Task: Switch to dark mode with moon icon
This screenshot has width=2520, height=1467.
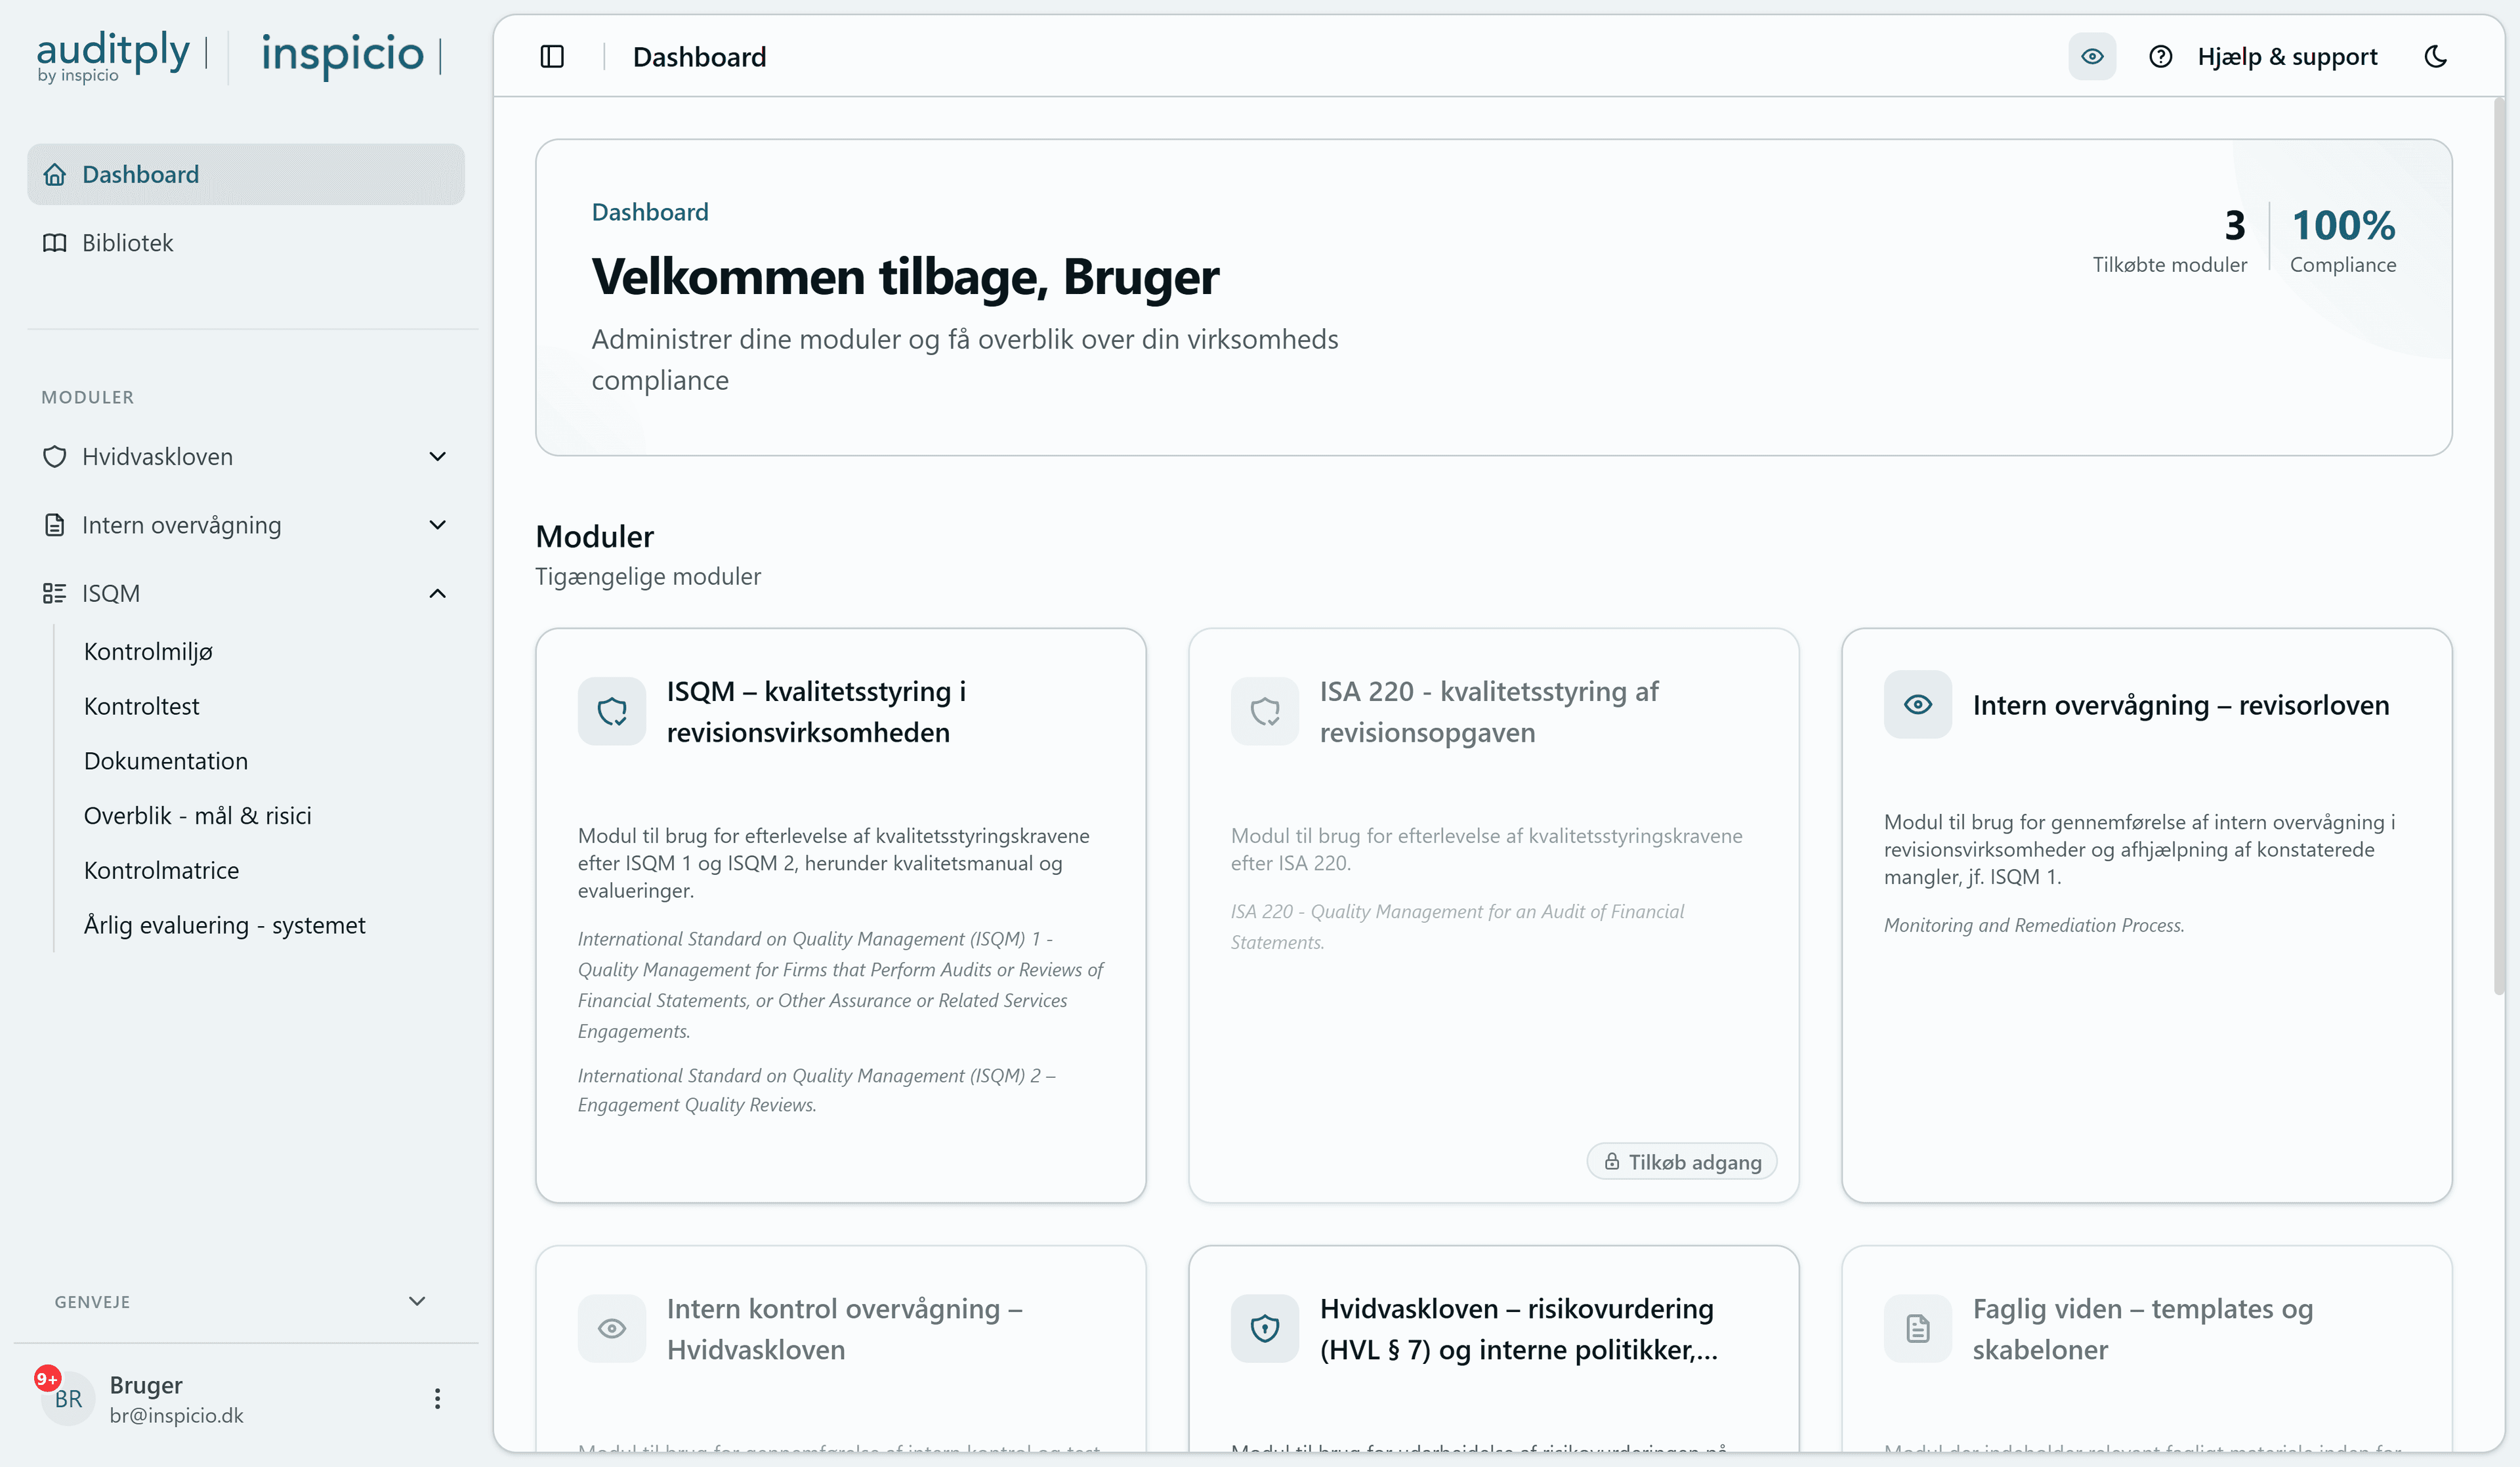Action: pos(2436,57)
